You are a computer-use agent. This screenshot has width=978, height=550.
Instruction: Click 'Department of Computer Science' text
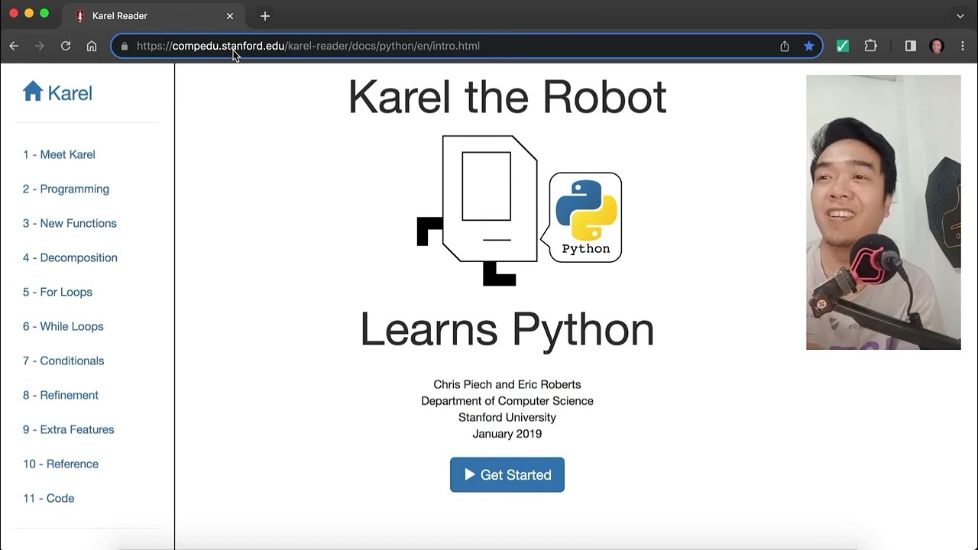click(507, 401)
